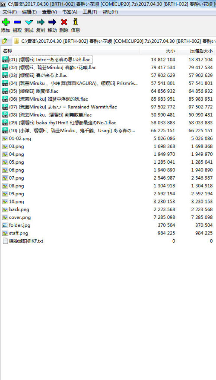
Task: Click the blue Extract minus icon
Action: click(17, 22)
